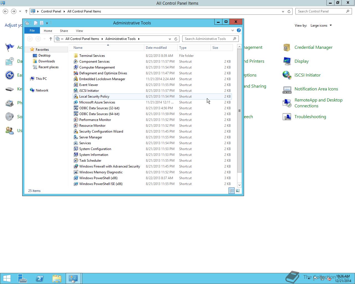Expand the breadcrumb arrow after Administrative Tools
355x284 pixels.
pyautogui.click(x=139, y=39)
